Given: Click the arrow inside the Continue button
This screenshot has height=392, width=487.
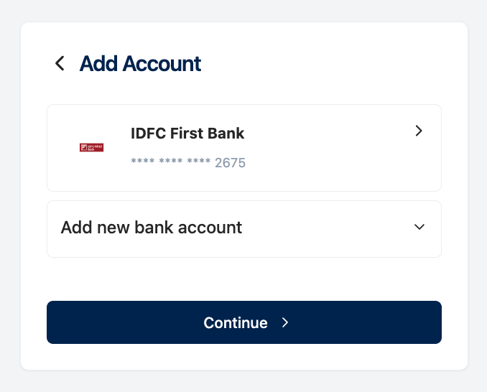Looking at the screenshot, I should point(285,323).
